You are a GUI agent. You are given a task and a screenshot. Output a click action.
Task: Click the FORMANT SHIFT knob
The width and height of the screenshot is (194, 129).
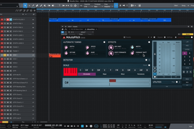click(132, 53)
